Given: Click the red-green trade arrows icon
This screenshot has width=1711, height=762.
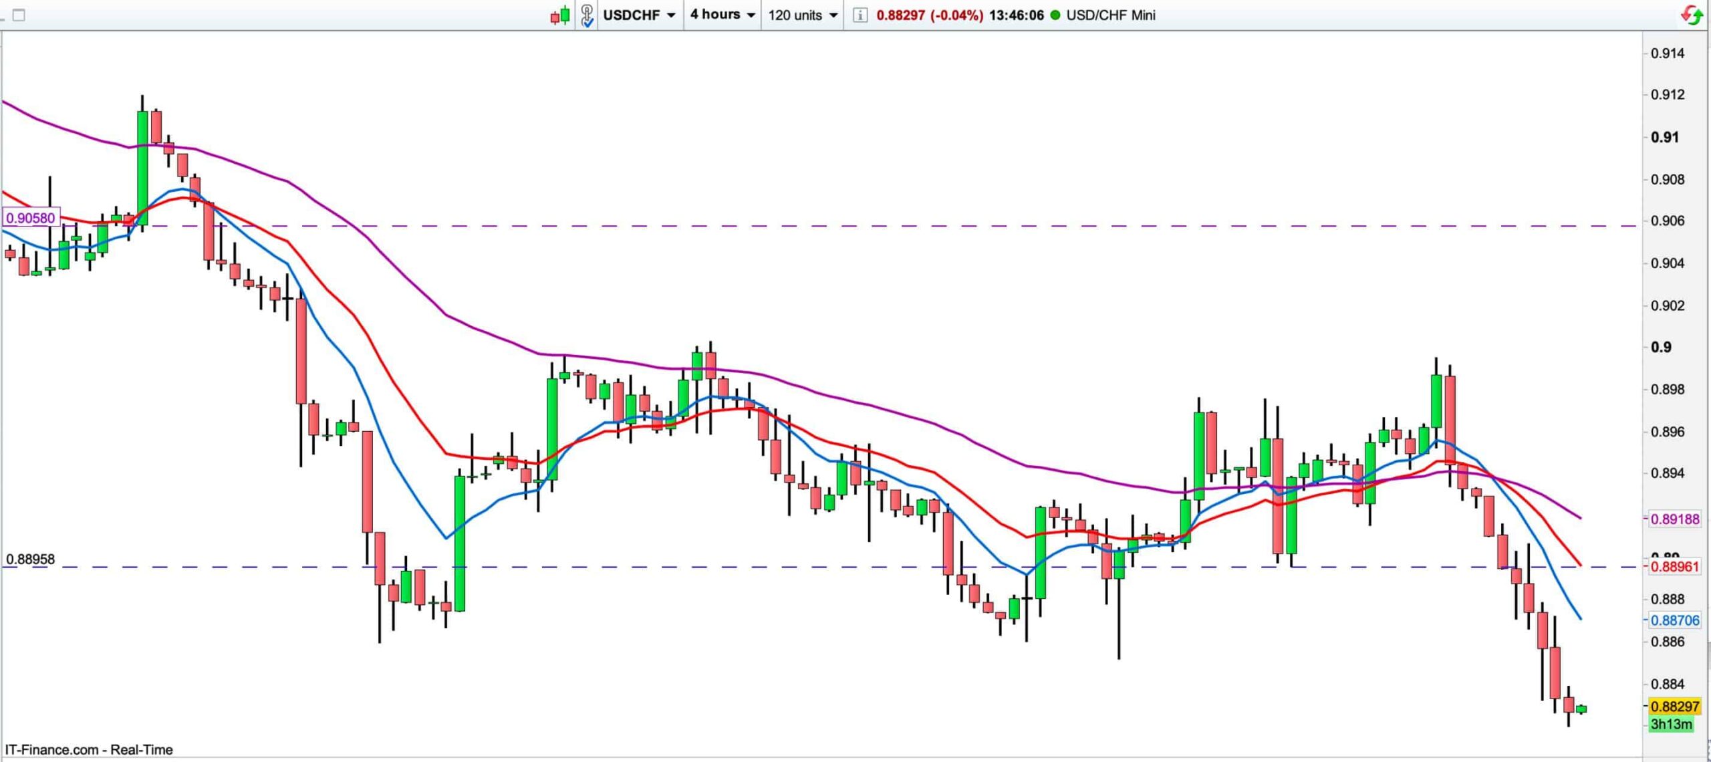Looking at the screenshot, I should (x=1691, y=15).
